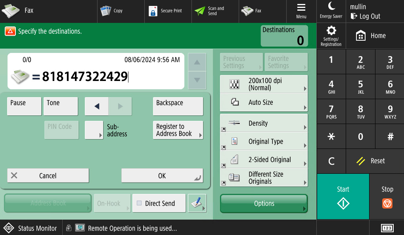Image resolution: width=404 pixels, height=235 pixels.
Task: Open the Copy function shortcut
Action: (x=121, y=11)
